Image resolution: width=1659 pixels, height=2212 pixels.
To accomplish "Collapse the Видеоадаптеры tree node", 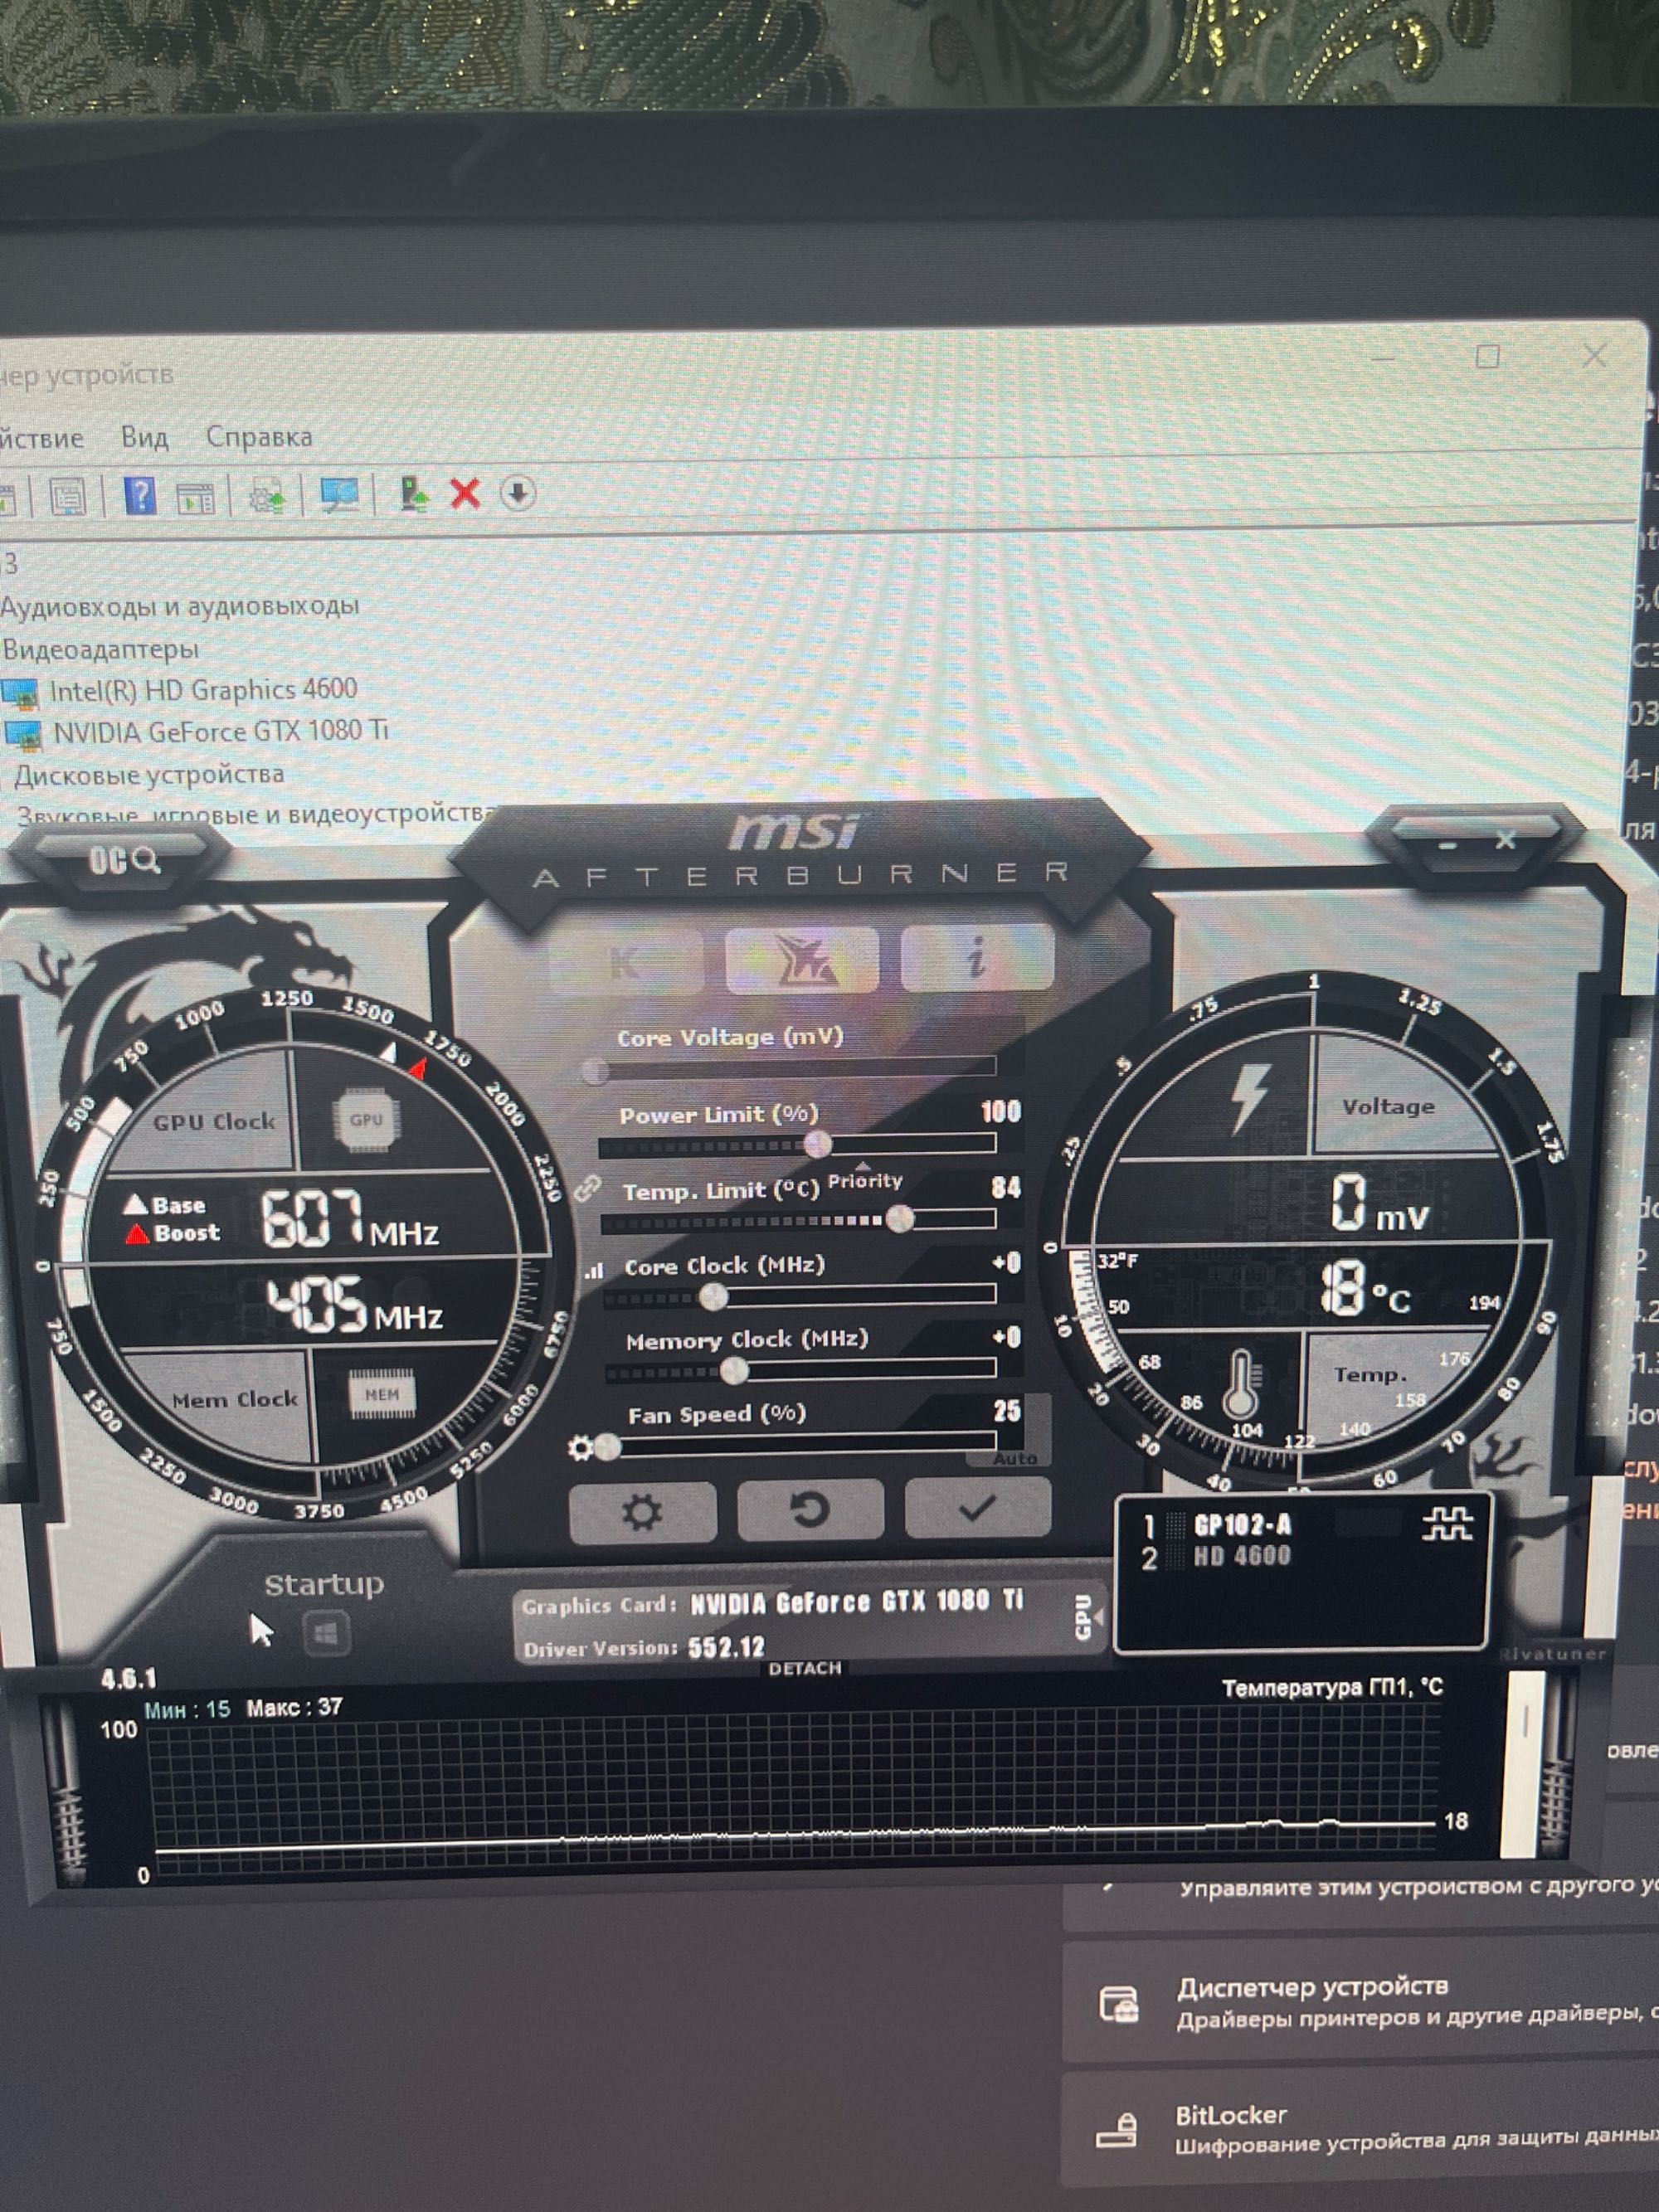I will (100, 650).
